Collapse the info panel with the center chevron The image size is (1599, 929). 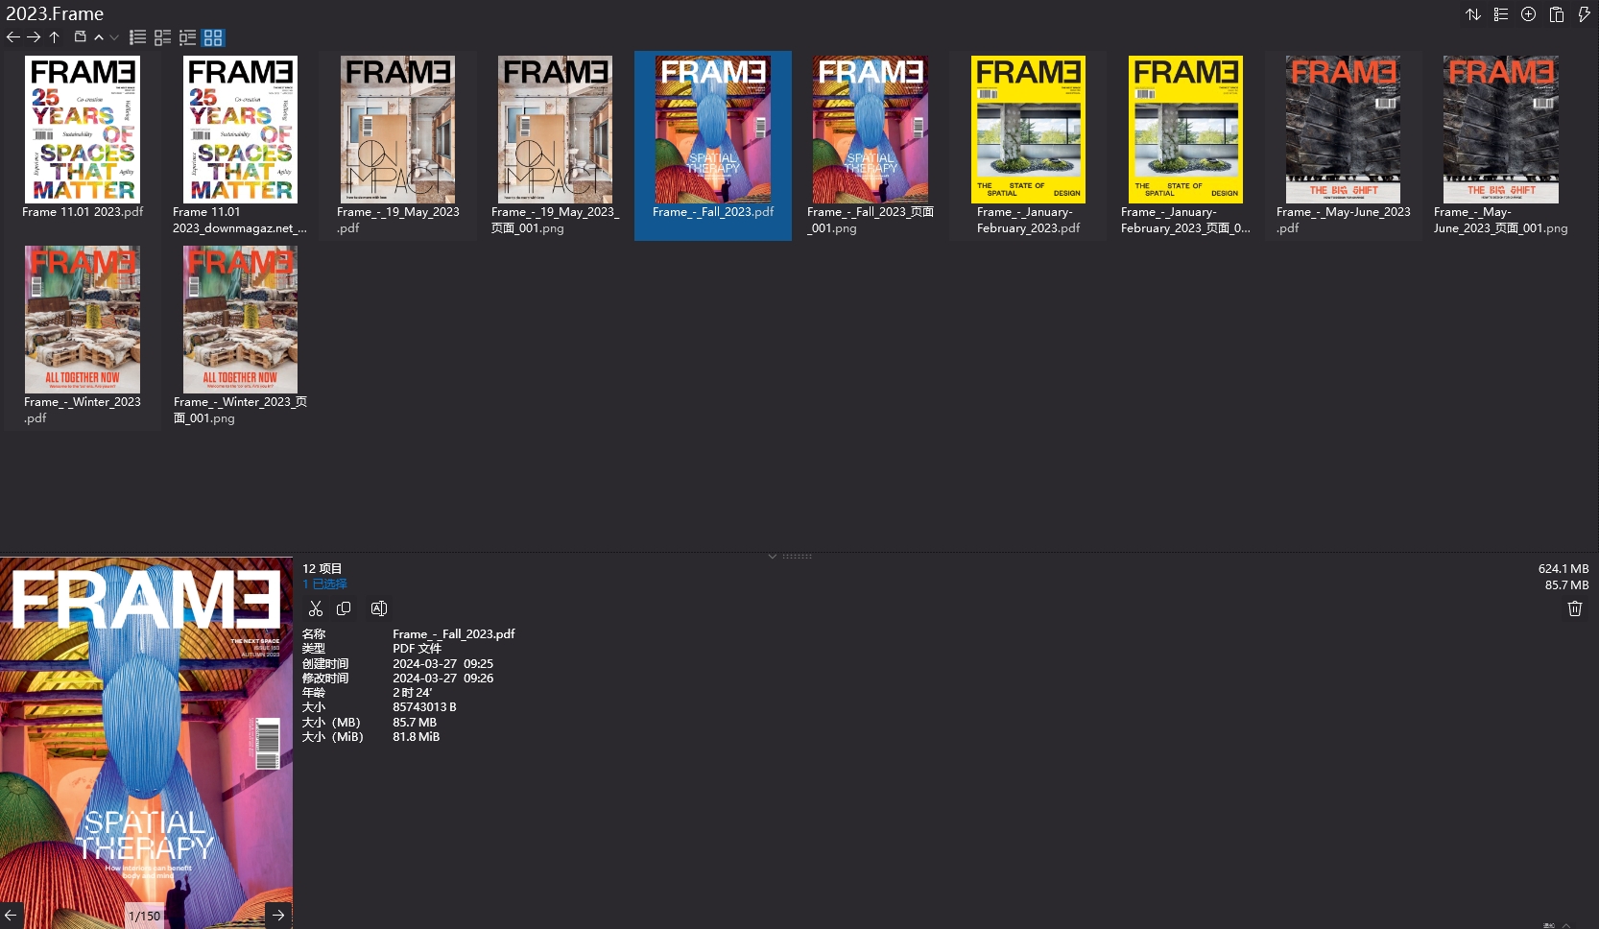[x=773, y=557]
